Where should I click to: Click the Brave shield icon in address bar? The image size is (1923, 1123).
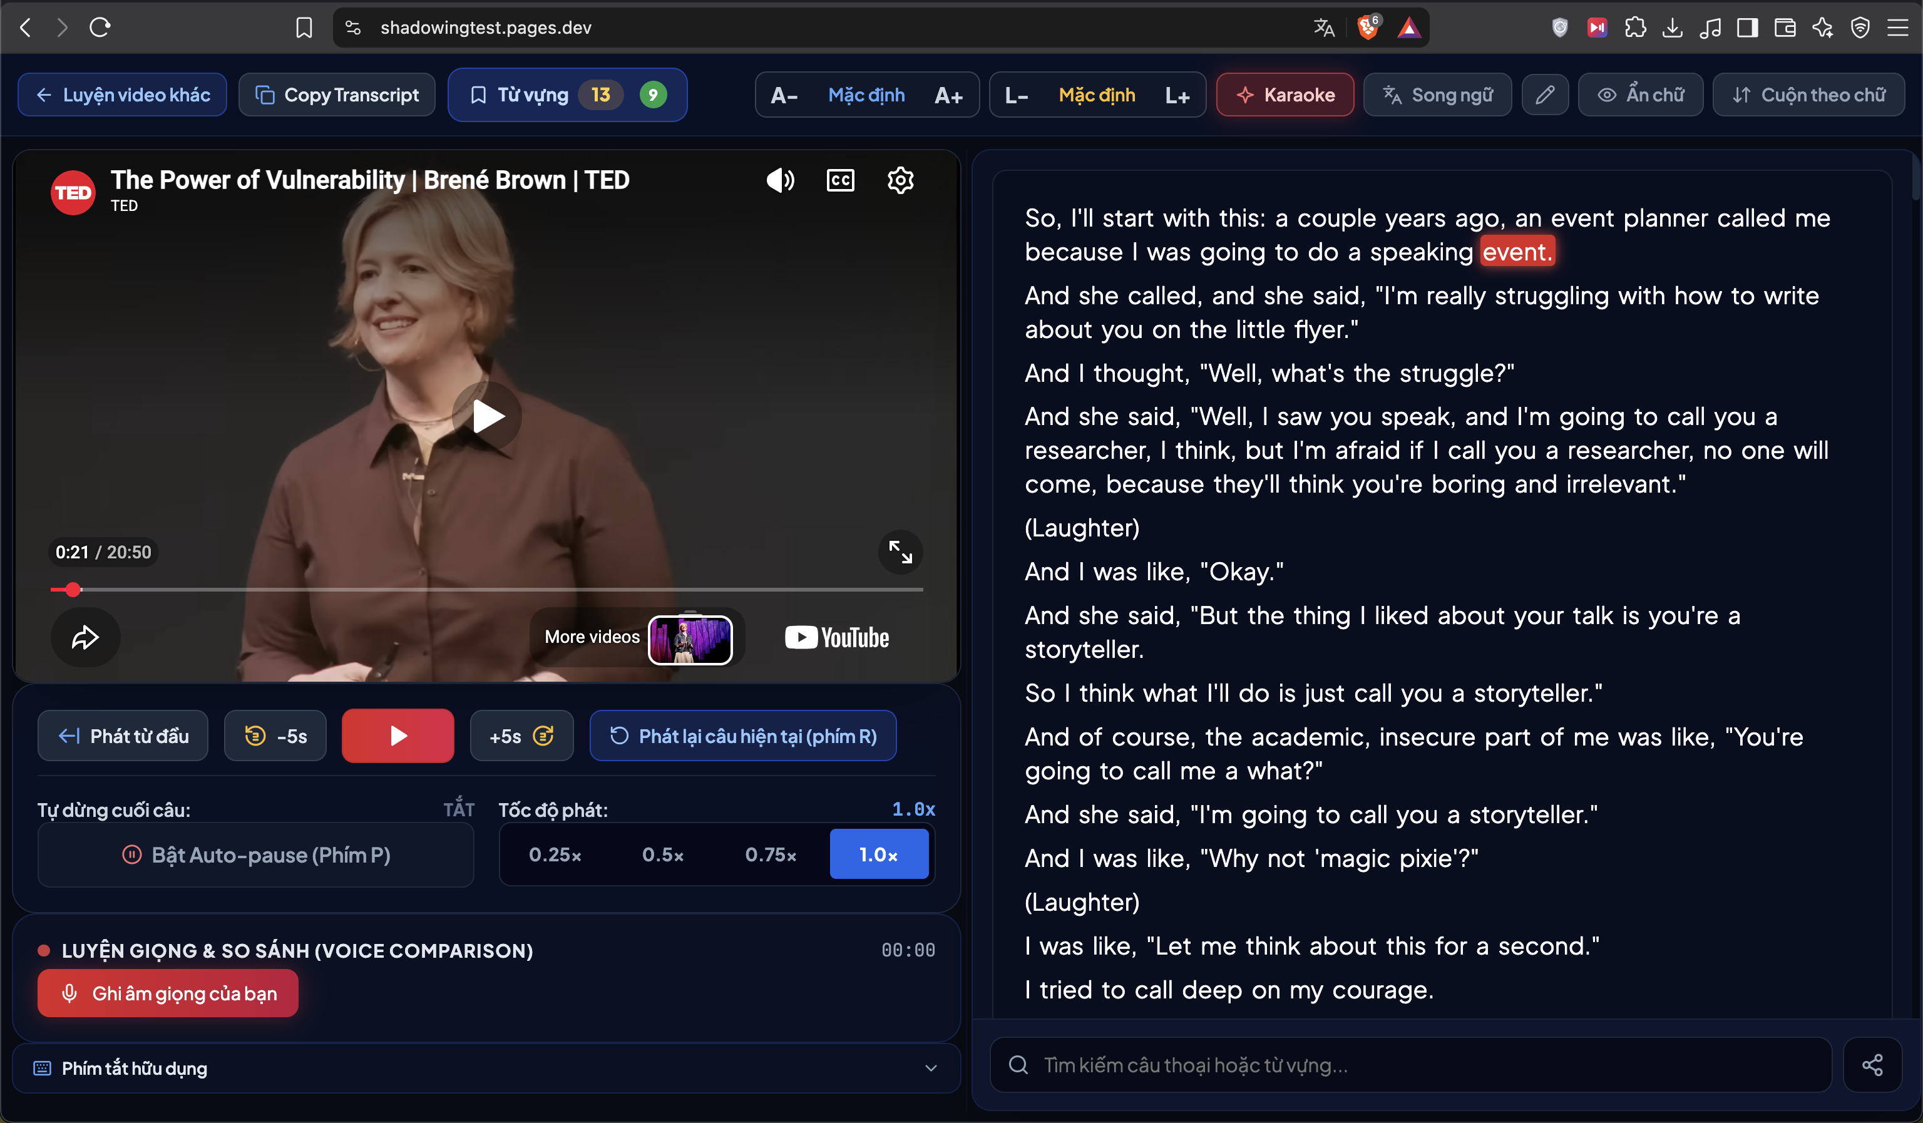[x=1369, y=28]
